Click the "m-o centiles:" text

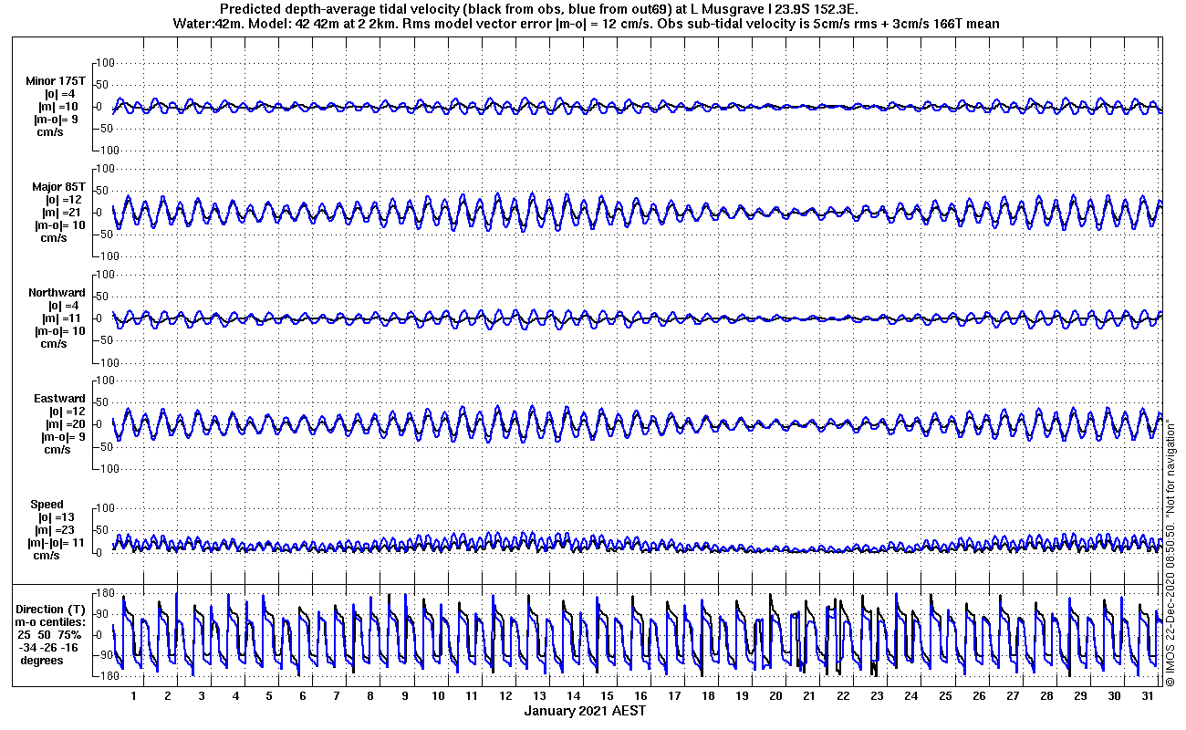(51, 622)
